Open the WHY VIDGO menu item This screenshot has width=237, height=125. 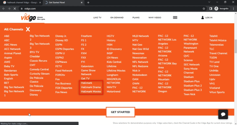pos(155,18)
